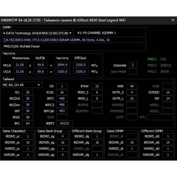
Task: Click the MCLK multiplier field 31.00
Action: point(20,65)
